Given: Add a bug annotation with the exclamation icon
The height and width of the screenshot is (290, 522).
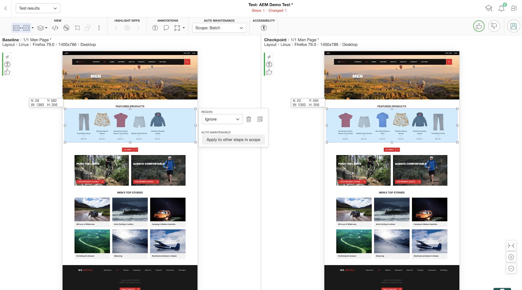Looking at the screenshot, I should [x=155, y=28].
